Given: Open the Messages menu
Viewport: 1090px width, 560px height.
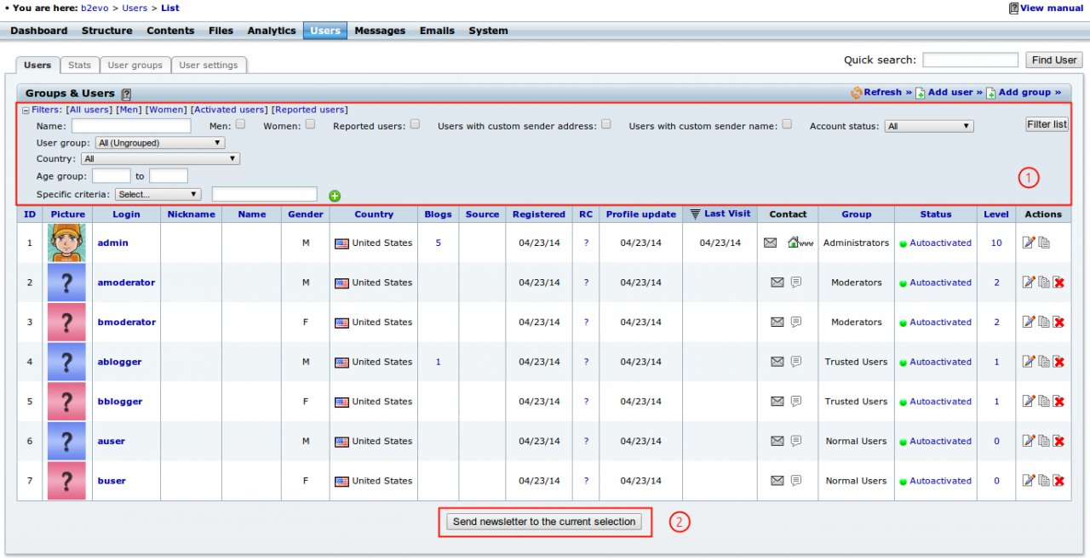Looking at the screenshot, I should click(380, 31).
